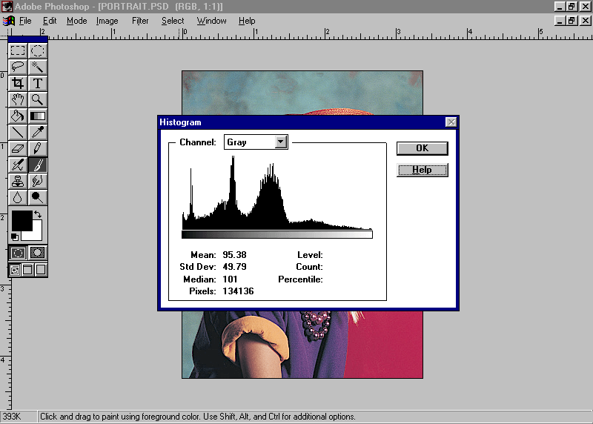Select the Lasso tool
Viewport: 593px width, 424px height.
18,67
